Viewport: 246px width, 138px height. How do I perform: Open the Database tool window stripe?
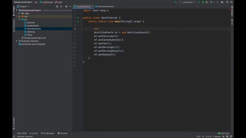(x=232, y=11)
